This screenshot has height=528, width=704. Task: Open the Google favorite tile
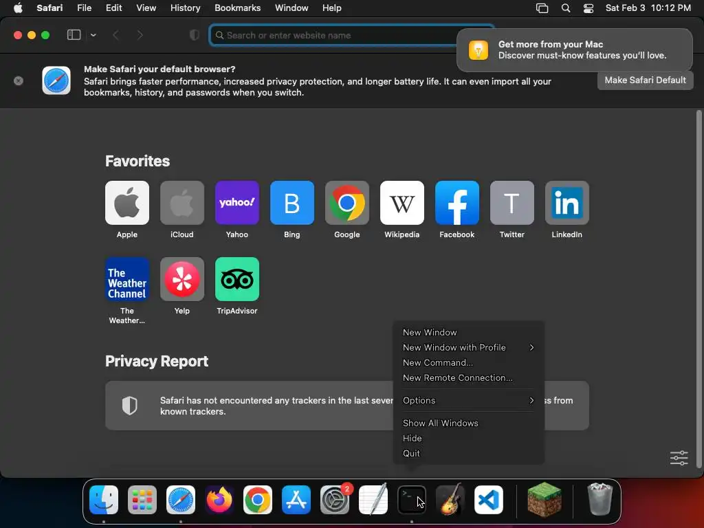pos(347,203)
